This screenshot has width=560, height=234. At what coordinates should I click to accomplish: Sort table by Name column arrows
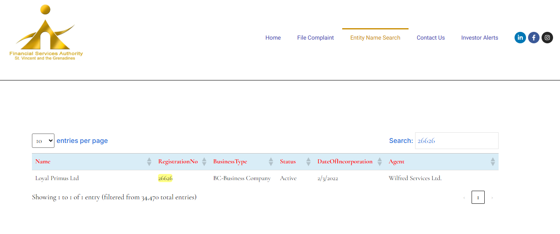tap(149, 162)
